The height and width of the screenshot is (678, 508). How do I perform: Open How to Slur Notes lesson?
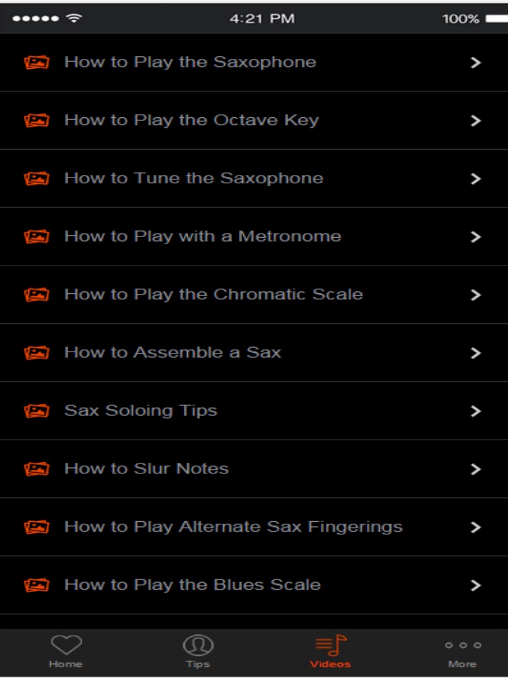[x=146, y=469]
